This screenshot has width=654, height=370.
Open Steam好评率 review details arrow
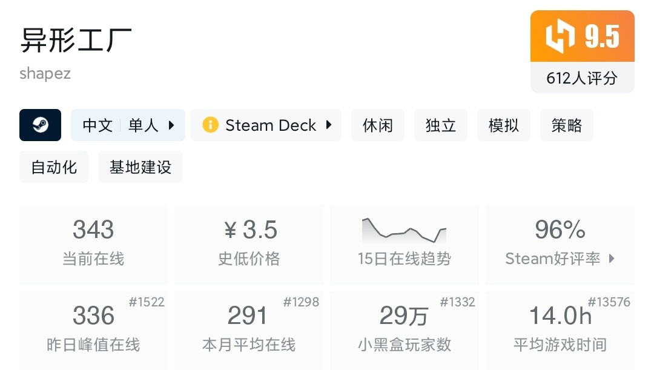point(612,258)
